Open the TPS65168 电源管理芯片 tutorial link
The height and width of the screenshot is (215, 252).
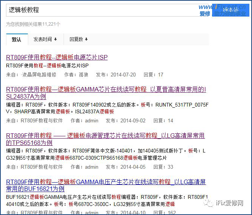pyautogui.click(x=105, y=139)
